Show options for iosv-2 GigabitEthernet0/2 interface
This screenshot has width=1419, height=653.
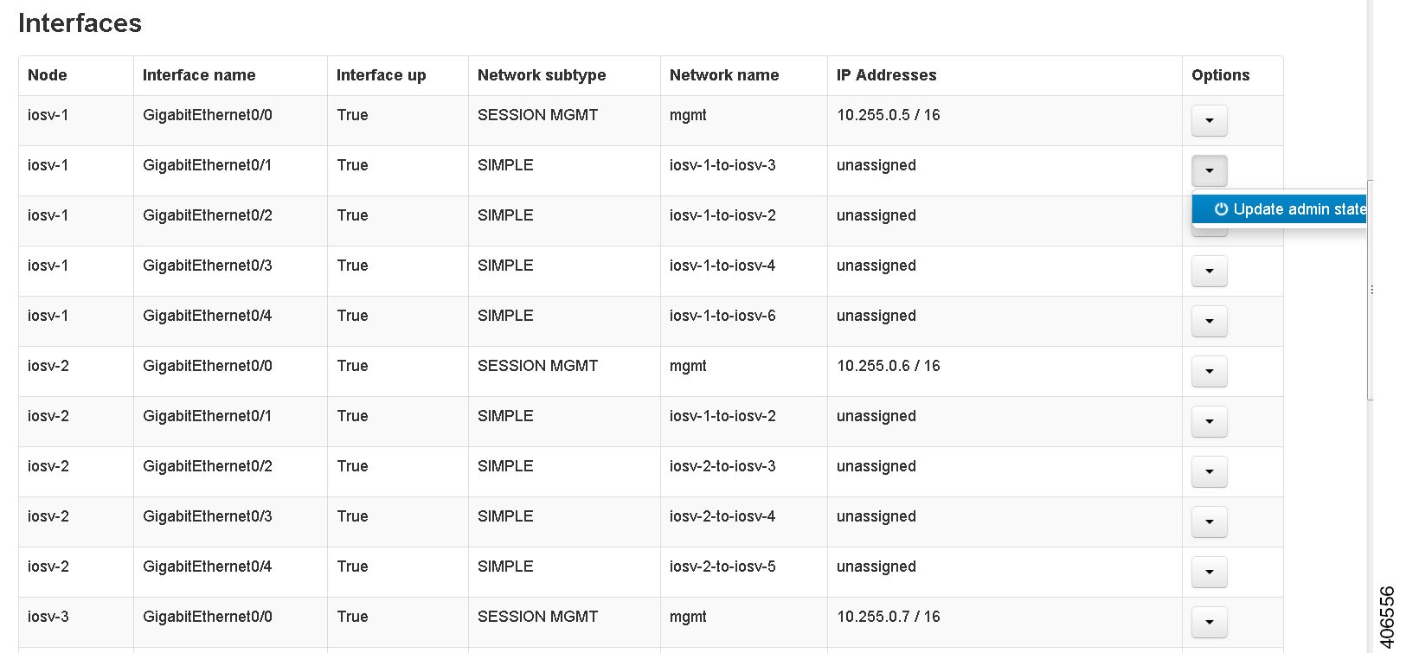tap(1209, 471)
